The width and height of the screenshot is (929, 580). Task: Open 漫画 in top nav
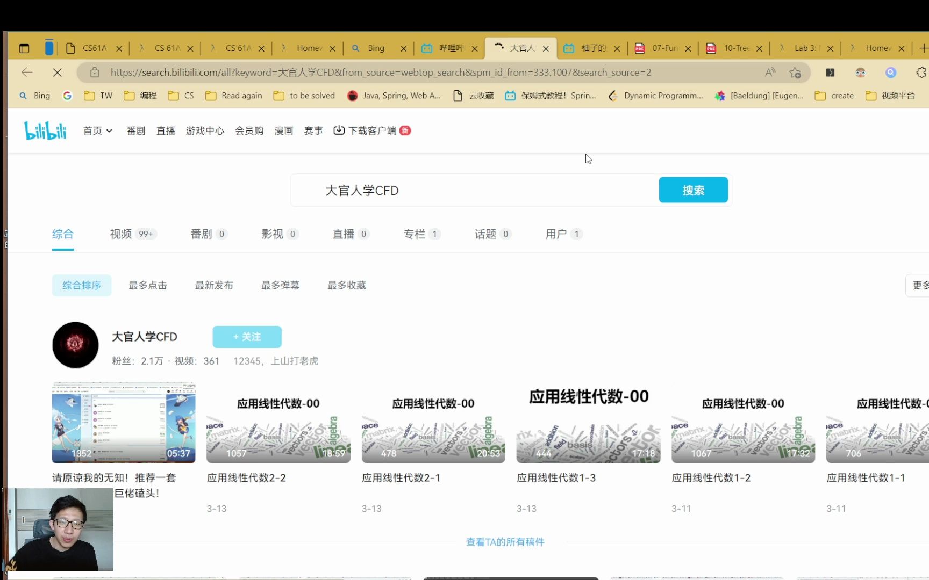[x=283, y=130]
